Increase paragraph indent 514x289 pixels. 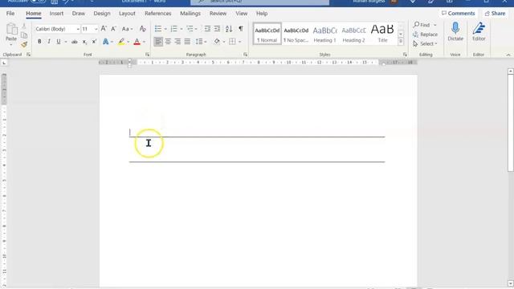pos(217,29)
